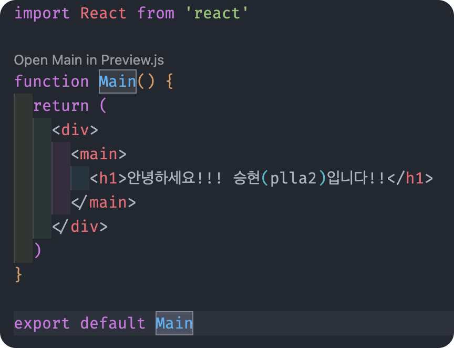Screen dimensions: 454x348
Task: Click the closing curly brace of the function
Action: pos(18,274)
